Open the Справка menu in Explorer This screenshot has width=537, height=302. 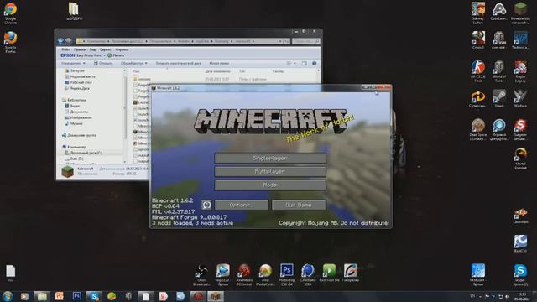(122, 49)
